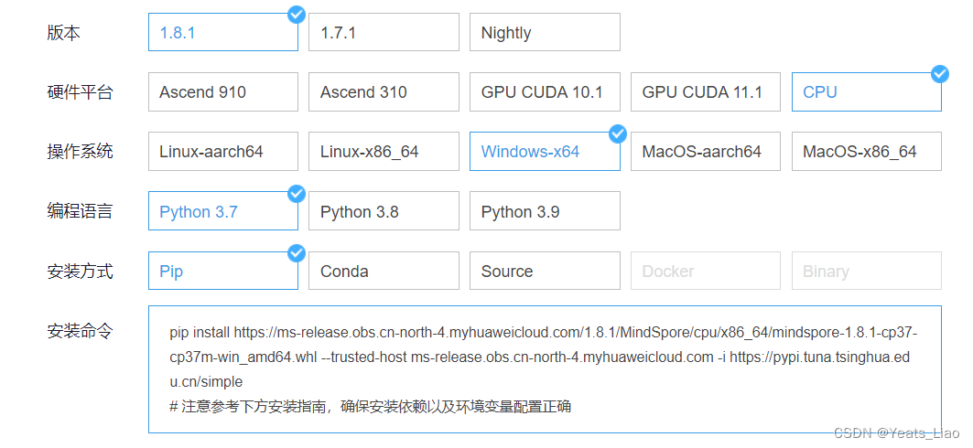Click the 安装命令 row label
The height and width of the screenshot is (448, 973).
pyautogui.click(x=80, y=331)
